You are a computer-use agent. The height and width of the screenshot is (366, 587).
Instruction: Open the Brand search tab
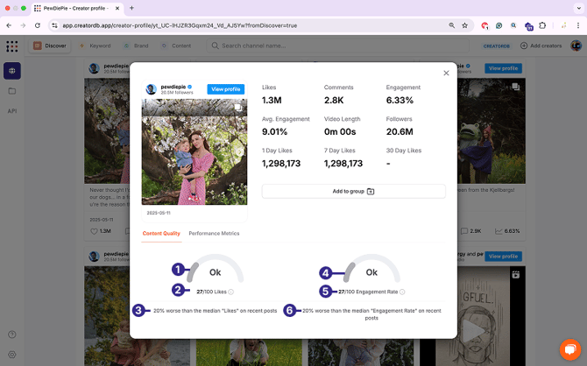pos(137,46)
